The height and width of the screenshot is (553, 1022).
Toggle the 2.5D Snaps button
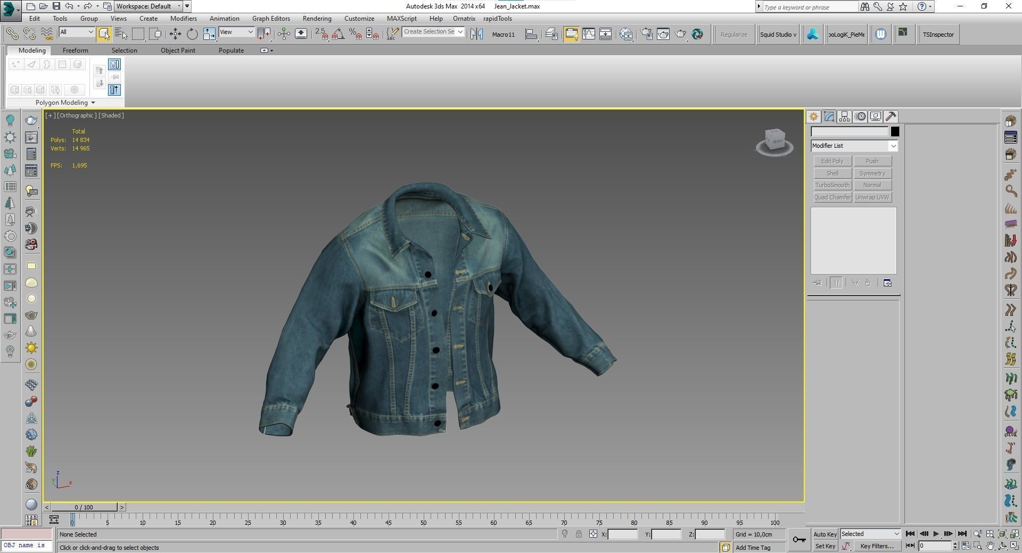coord(321,35)
